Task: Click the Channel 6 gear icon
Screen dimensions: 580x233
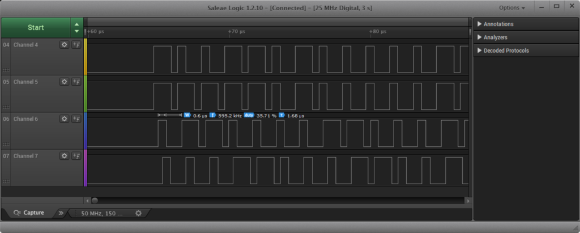Action: [x=64, y=119]
